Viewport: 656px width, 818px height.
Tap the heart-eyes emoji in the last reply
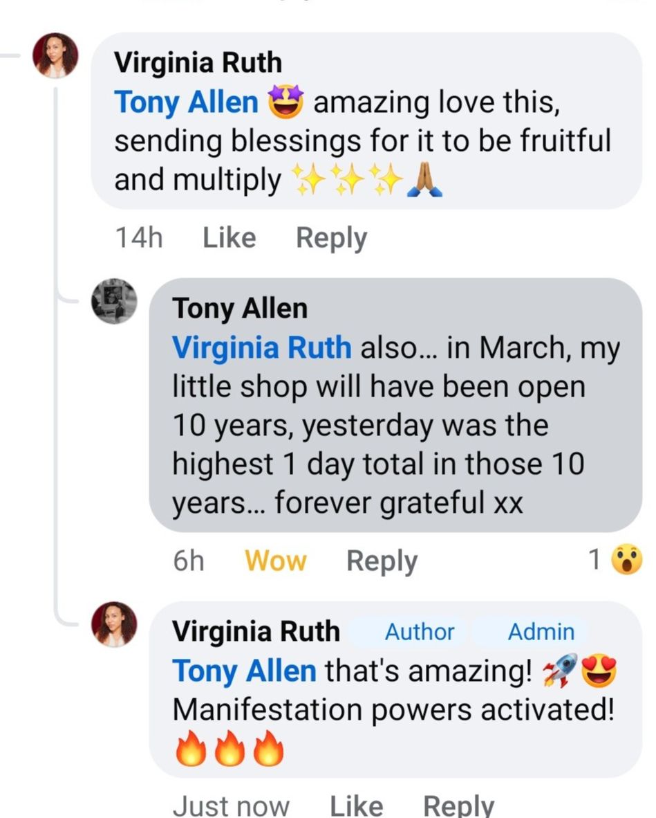[x=599, y=671]
